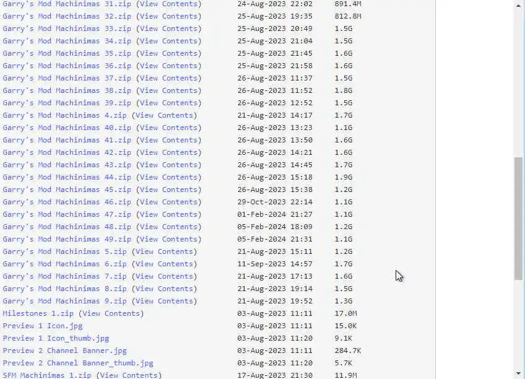Open Garry's Mod Machinimas 36.zip
Viewport: 525px width, 379px height.
point(67,66)
